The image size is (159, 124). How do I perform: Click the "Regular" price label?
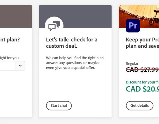pos(132,64)
